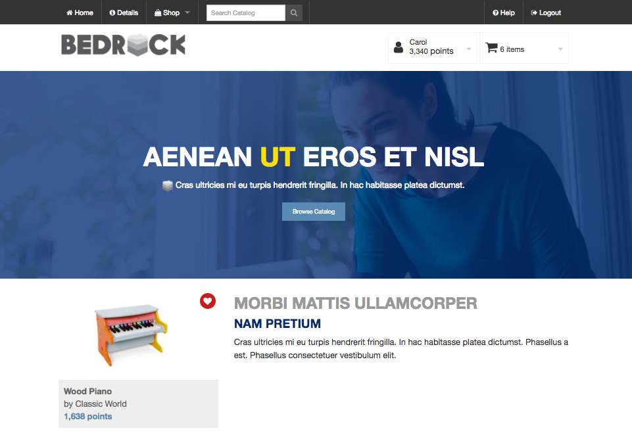The image size is (632, 439).
Task: Click the Bedrock logo
Action: (x=124, y=45)
